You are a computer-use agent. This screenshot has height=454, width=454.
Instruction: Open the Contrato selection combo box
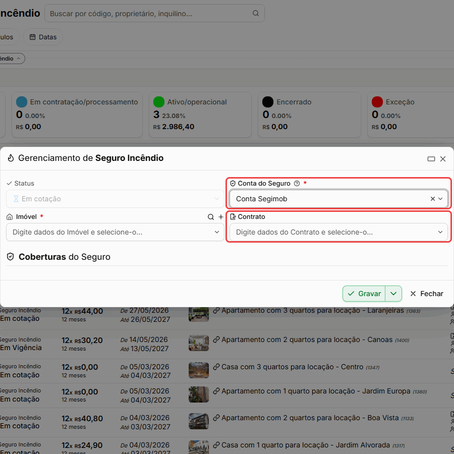tap(338, 232)
